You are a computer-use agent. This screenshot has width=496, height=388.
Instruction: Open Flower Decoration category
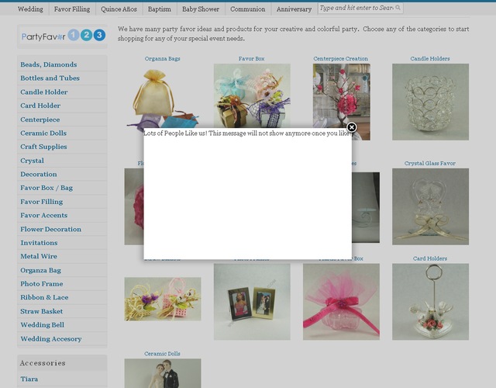[50, 230]
